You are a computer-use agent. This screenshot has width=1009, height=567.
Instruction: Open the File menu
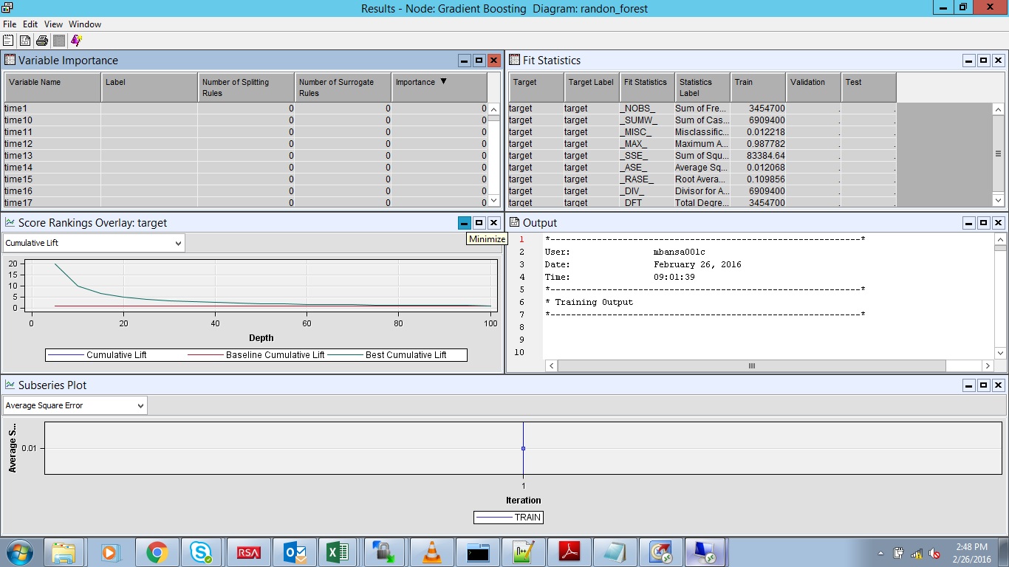(x=10, y=24)
